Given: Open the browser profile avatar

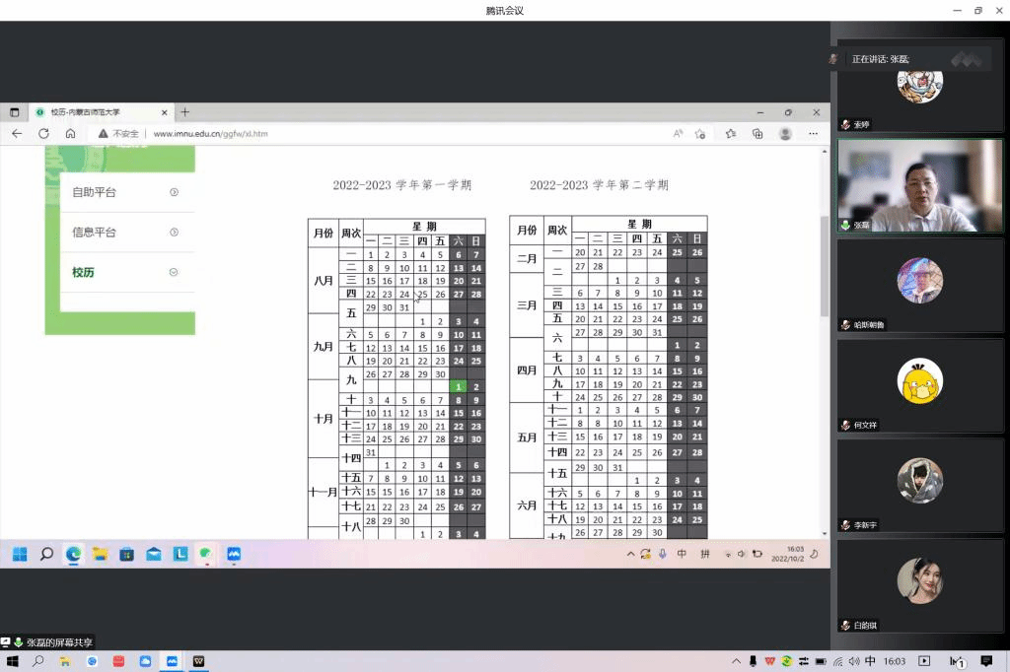Looking at the screenshot, I should (785, 133).
